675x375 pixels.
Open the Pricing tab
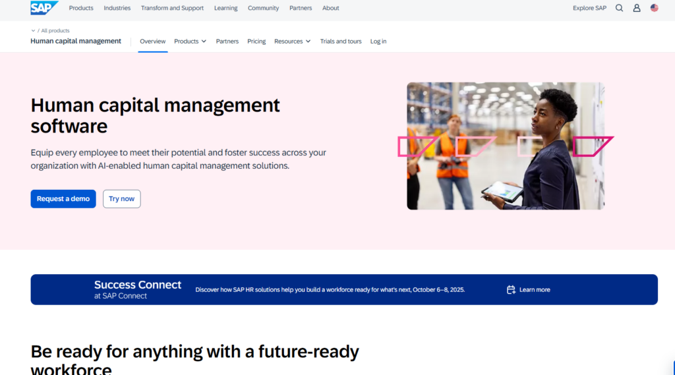256,42
